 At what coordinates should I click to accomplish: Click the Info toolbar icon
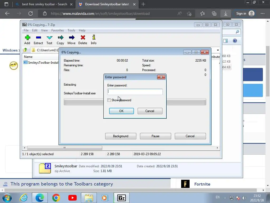pyautogui.click(x=94, y=40)
